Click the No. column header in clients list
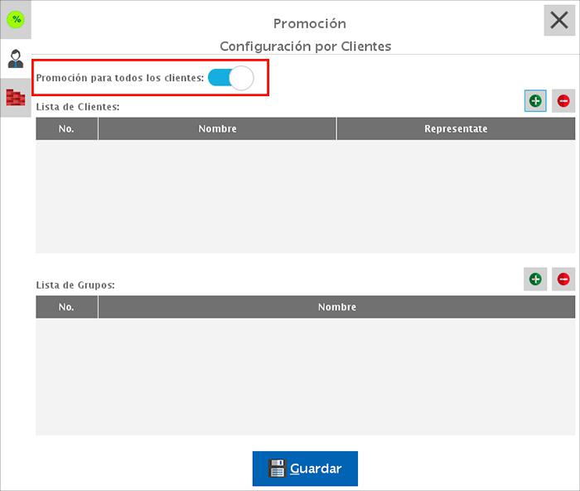This screenshot has width=580, height=491. coord(67,129)
